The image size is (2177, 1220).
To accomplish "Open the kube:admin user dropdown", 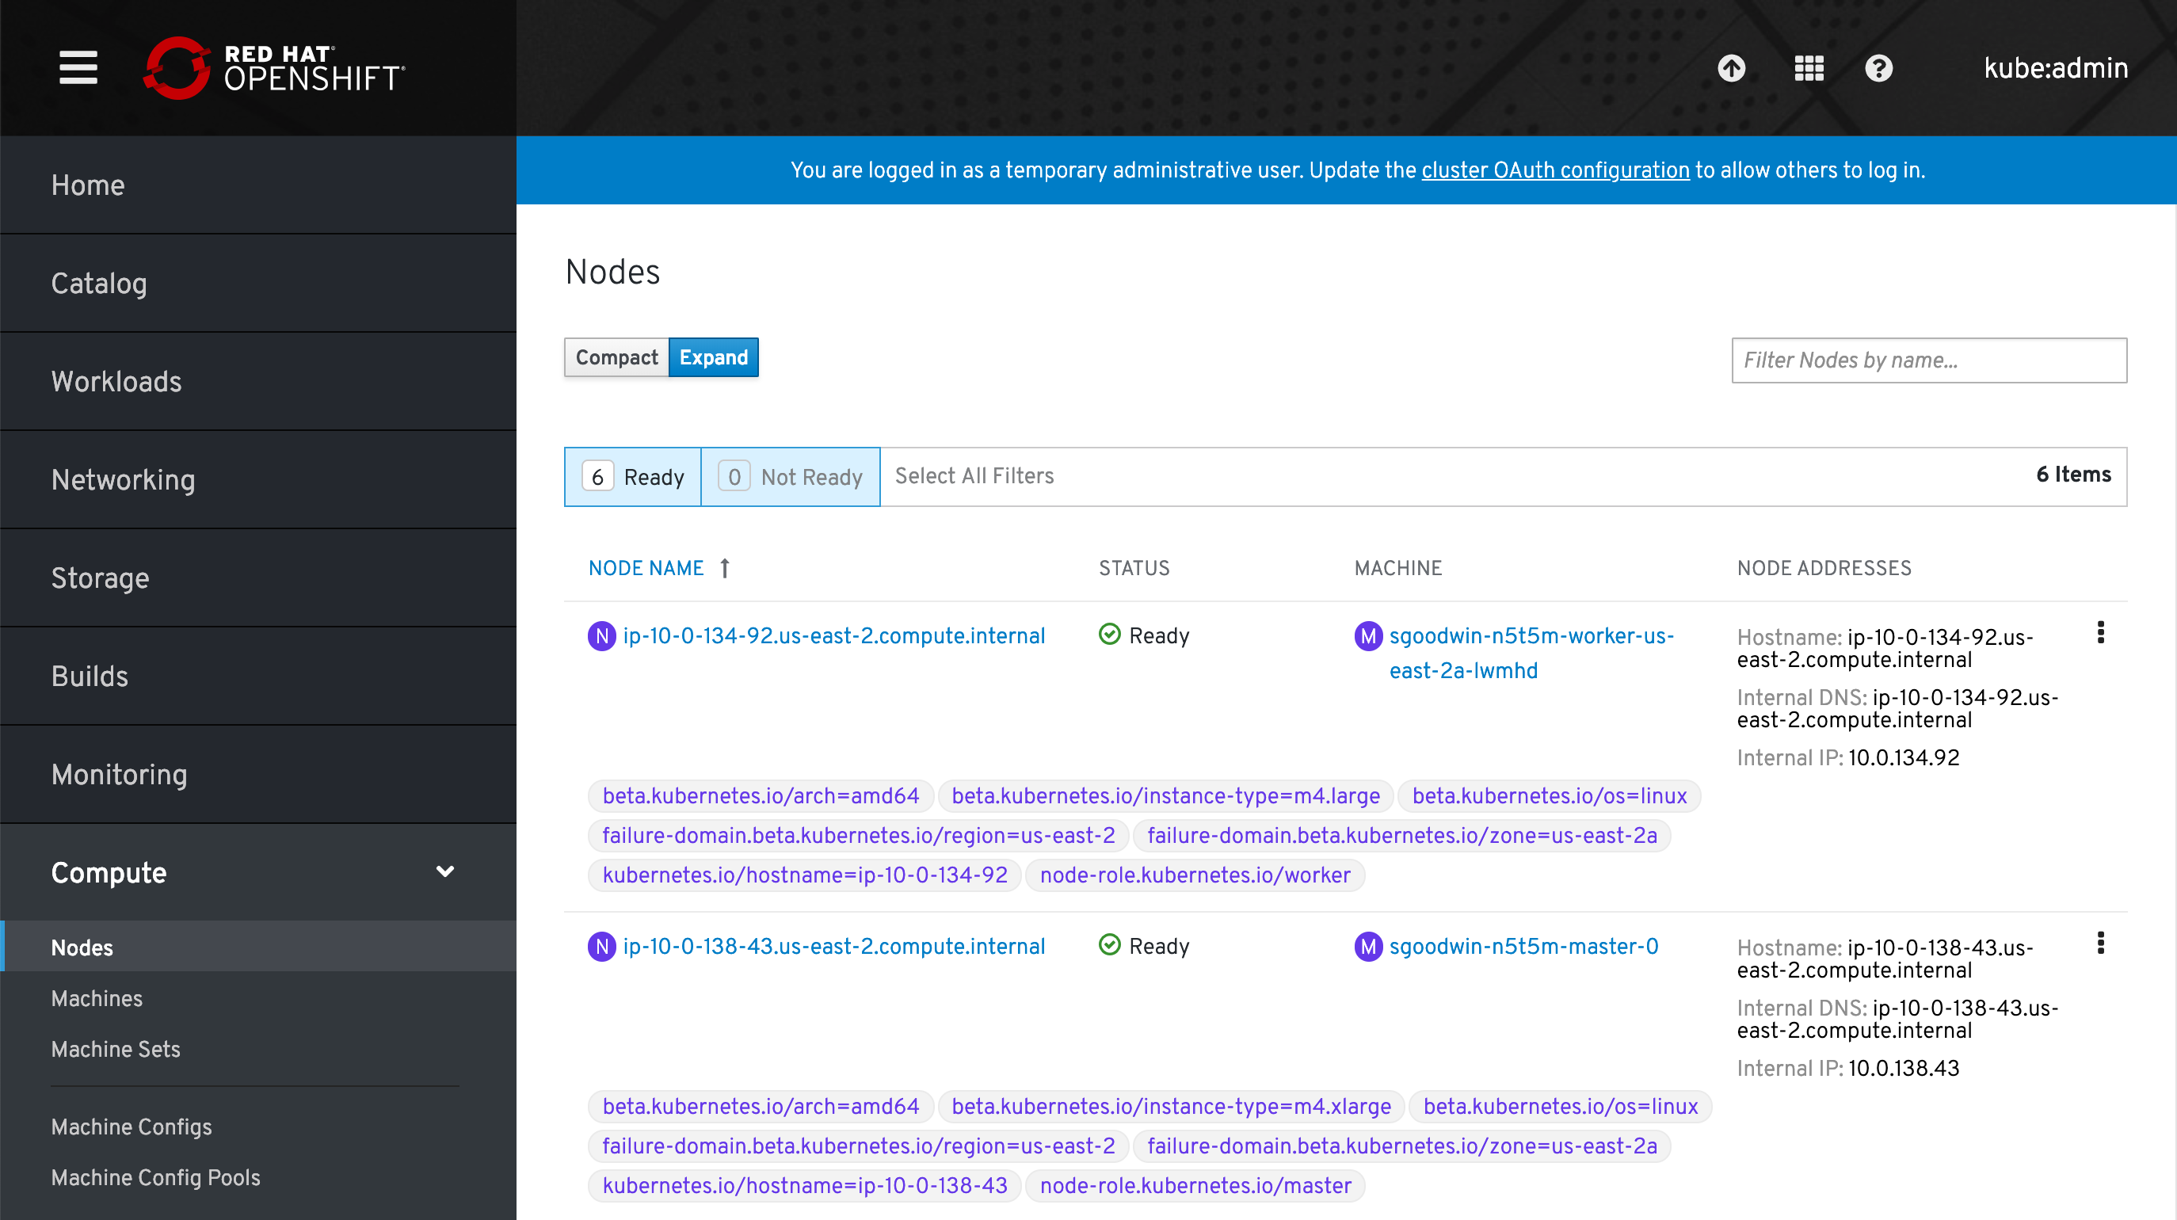I will pos(2055,67).
